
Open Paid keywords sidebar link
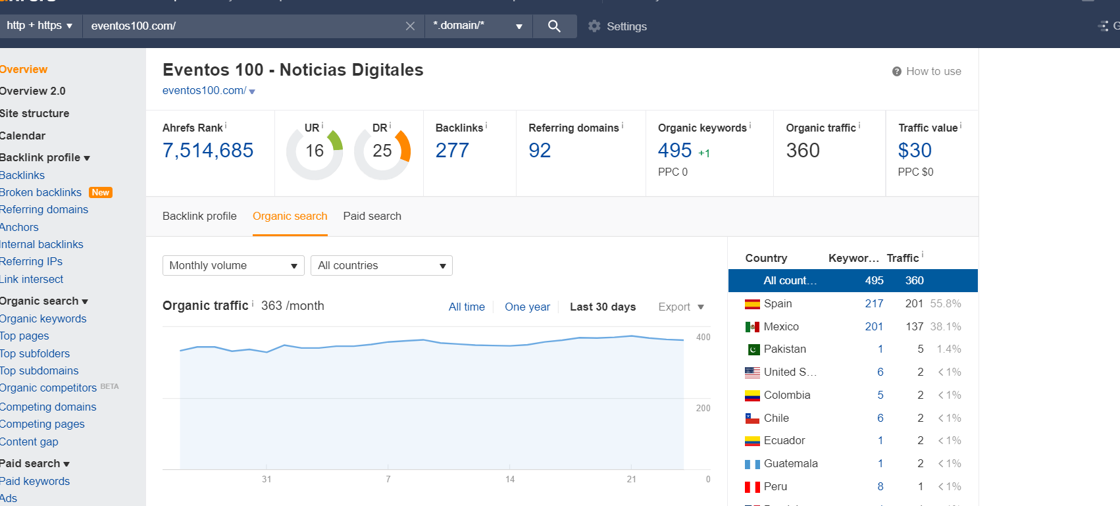pyautogui.click(x=35, y=482)
